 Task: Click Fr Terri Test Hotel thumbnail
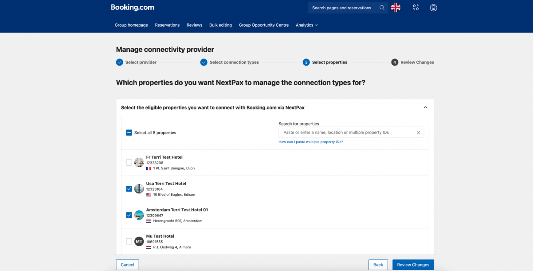click(x=139, y=162)
